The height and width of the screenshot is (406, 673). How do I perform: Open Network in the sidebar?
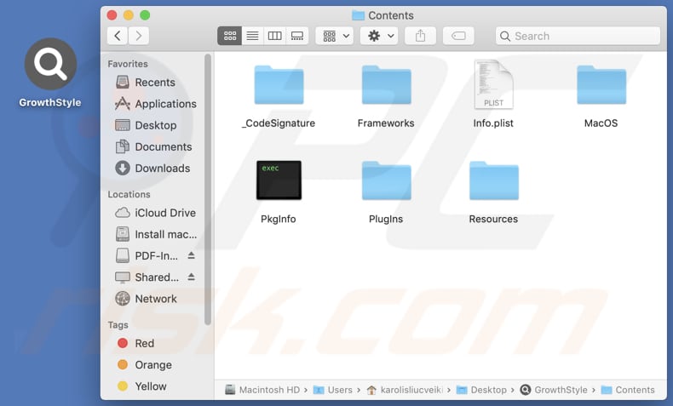pos(147,299)
